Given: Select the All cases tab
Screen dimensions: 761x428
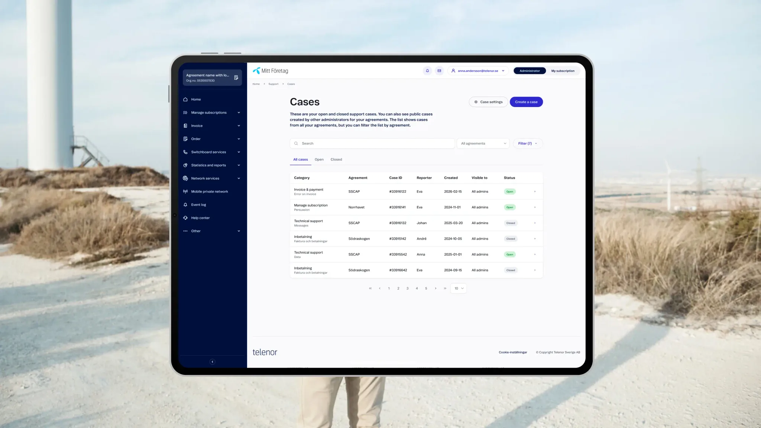Looking at the screenshot, I should (x=301, y=159).
